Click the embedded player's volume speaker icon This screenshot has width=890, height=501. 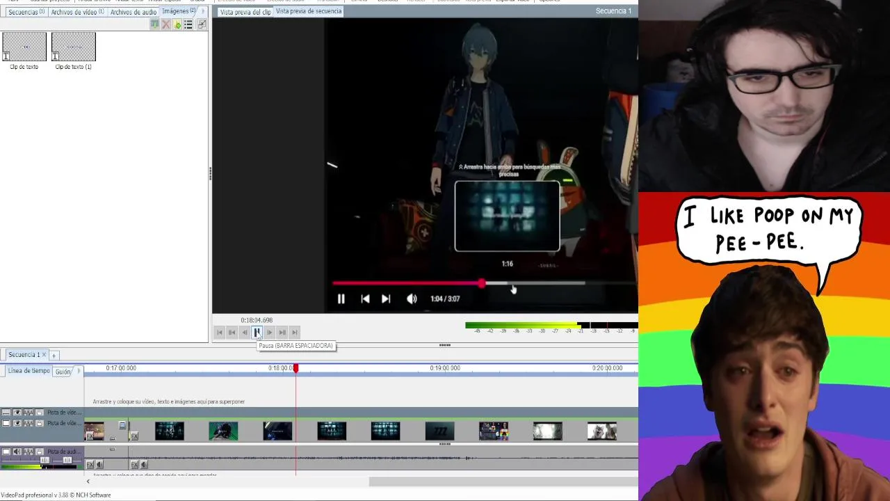(x=412, y=299)
